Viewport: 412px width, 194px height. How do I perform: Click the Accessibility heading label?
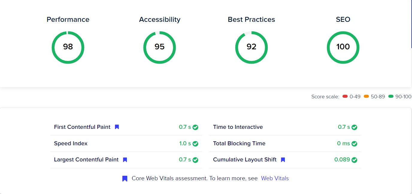160,19
